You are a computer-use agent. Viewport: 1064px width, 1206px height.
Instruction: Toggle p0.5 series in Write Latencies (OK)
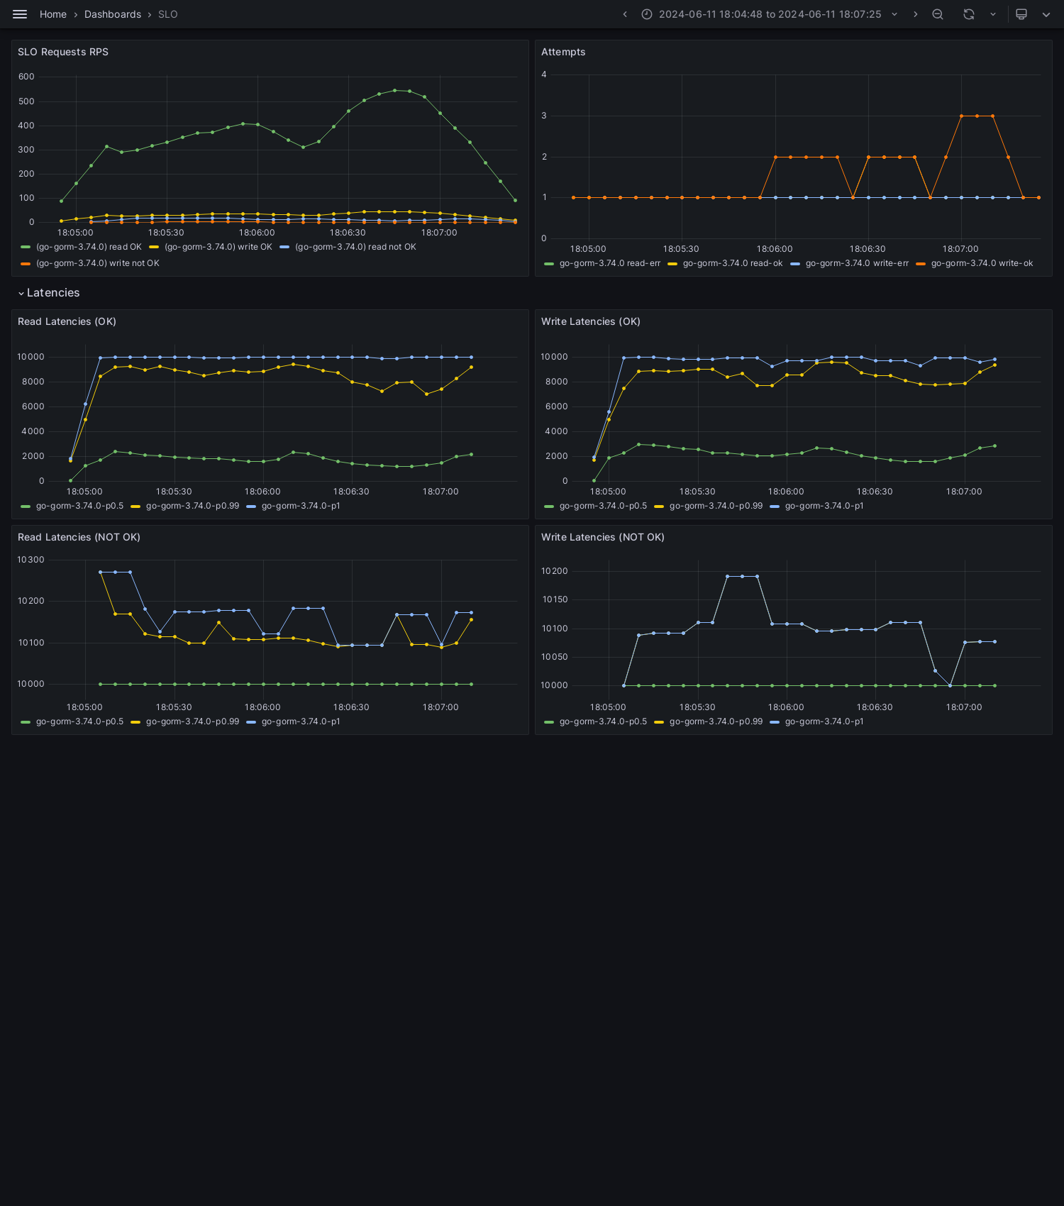click(x=603, y=506)
